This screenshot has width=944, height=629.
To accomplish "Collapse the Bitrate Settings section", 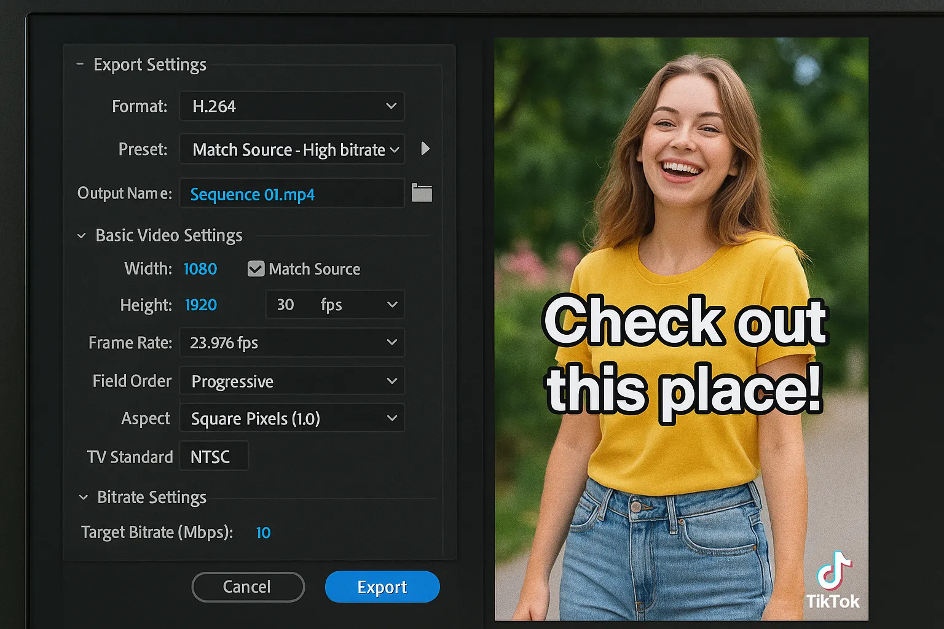I will tap(83, 498).
